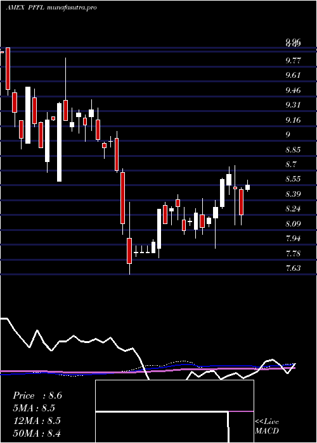Select the 7.94 axis value
This screenshot has height=443, width=317.
point(293,239)
